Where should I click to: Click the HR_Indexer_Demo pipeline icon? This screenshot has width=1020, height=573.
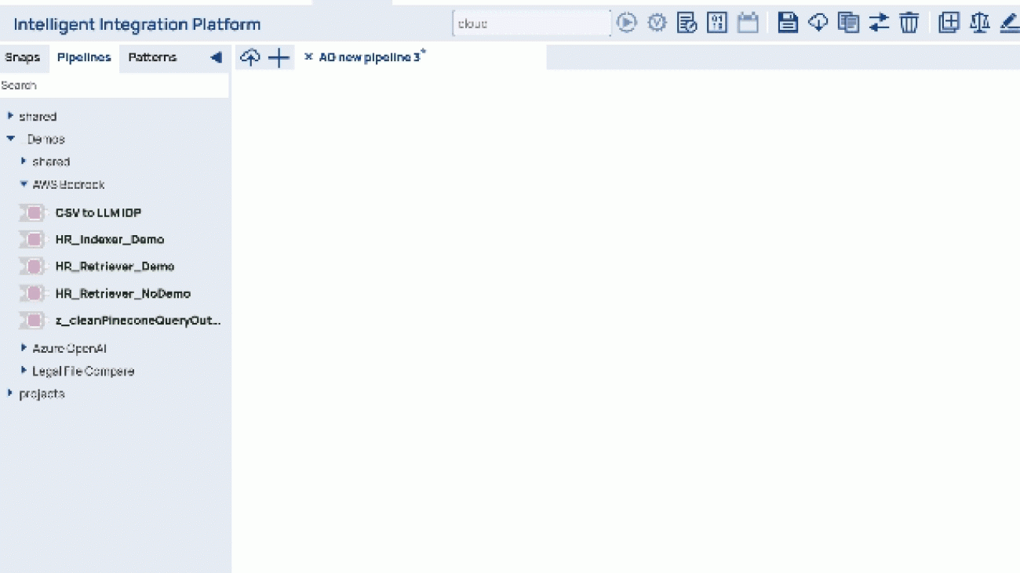33,239
